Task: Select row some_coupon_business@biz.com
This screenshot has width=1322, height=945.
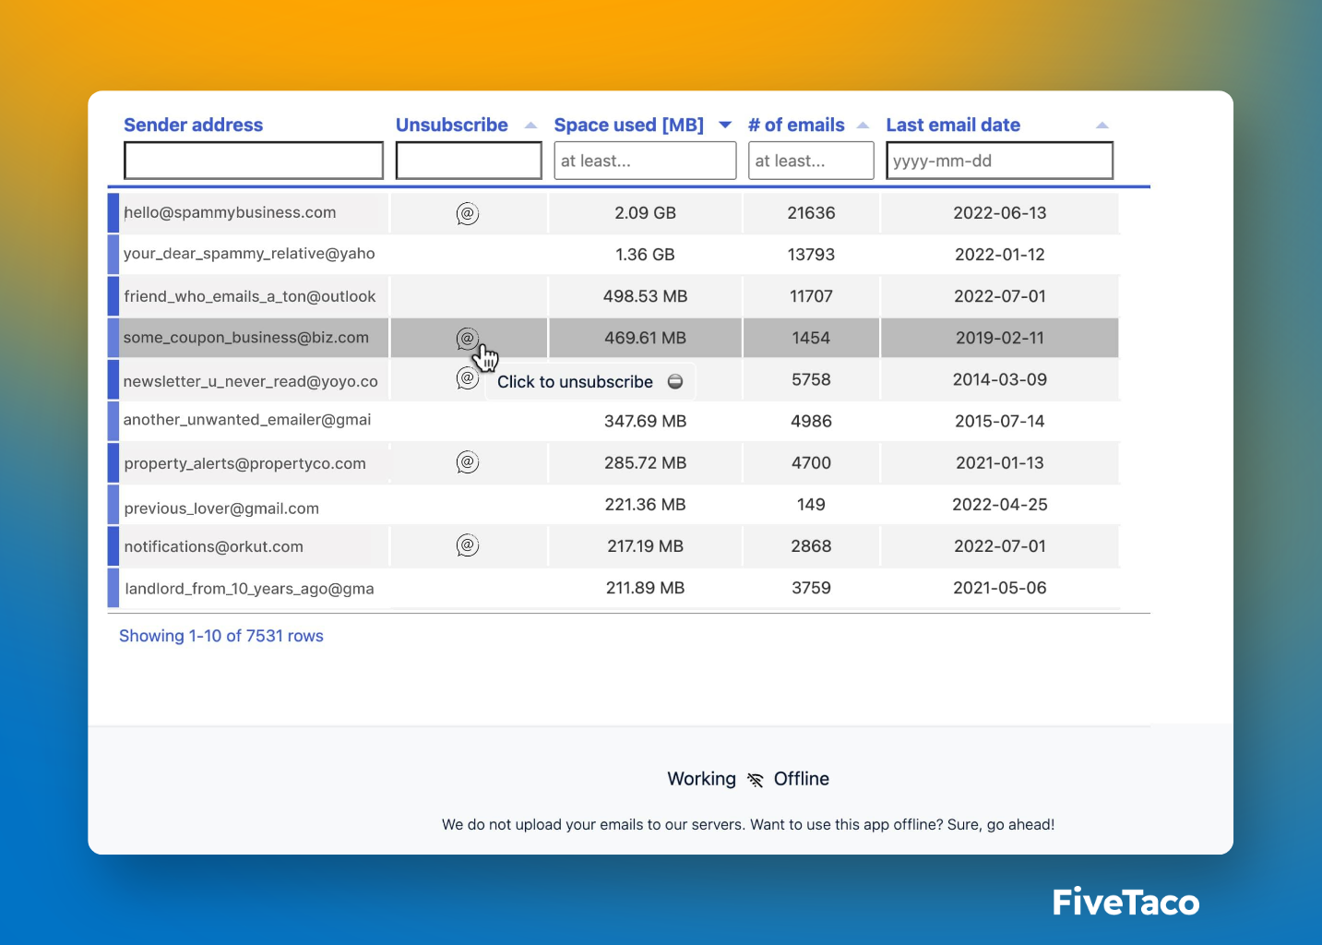Action: (613, 338)
